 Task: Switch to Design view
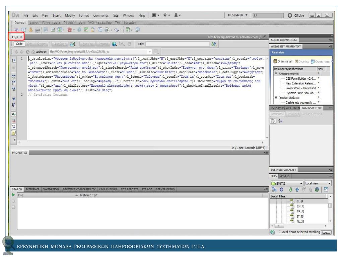pyautogui.click(x=41, y=44)
